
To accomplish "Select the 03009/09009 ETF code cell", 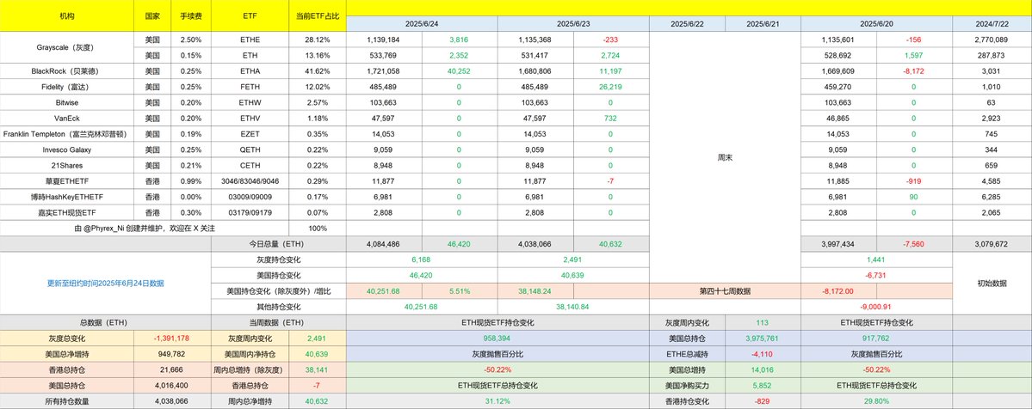I will pos(250,197).
